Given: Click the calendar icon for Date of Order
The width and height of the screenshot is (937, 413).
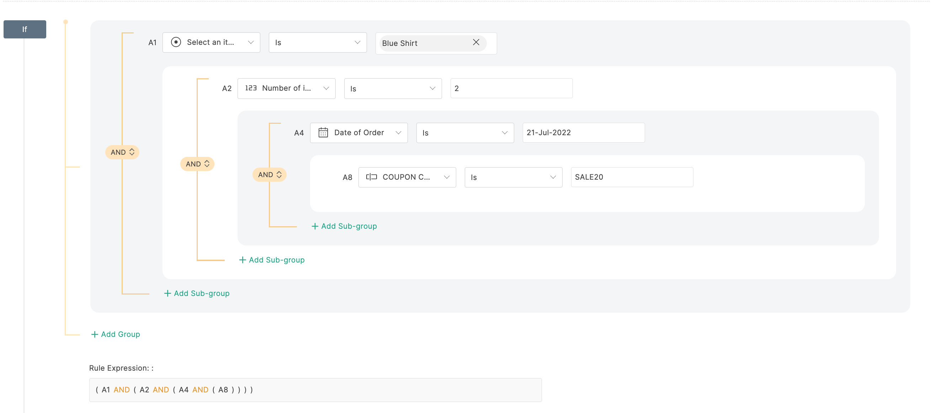Looking at the screenshot, I should click(323, 132).
